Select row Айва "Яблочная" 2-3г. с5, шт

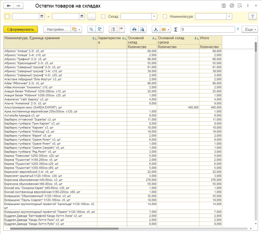113,83
